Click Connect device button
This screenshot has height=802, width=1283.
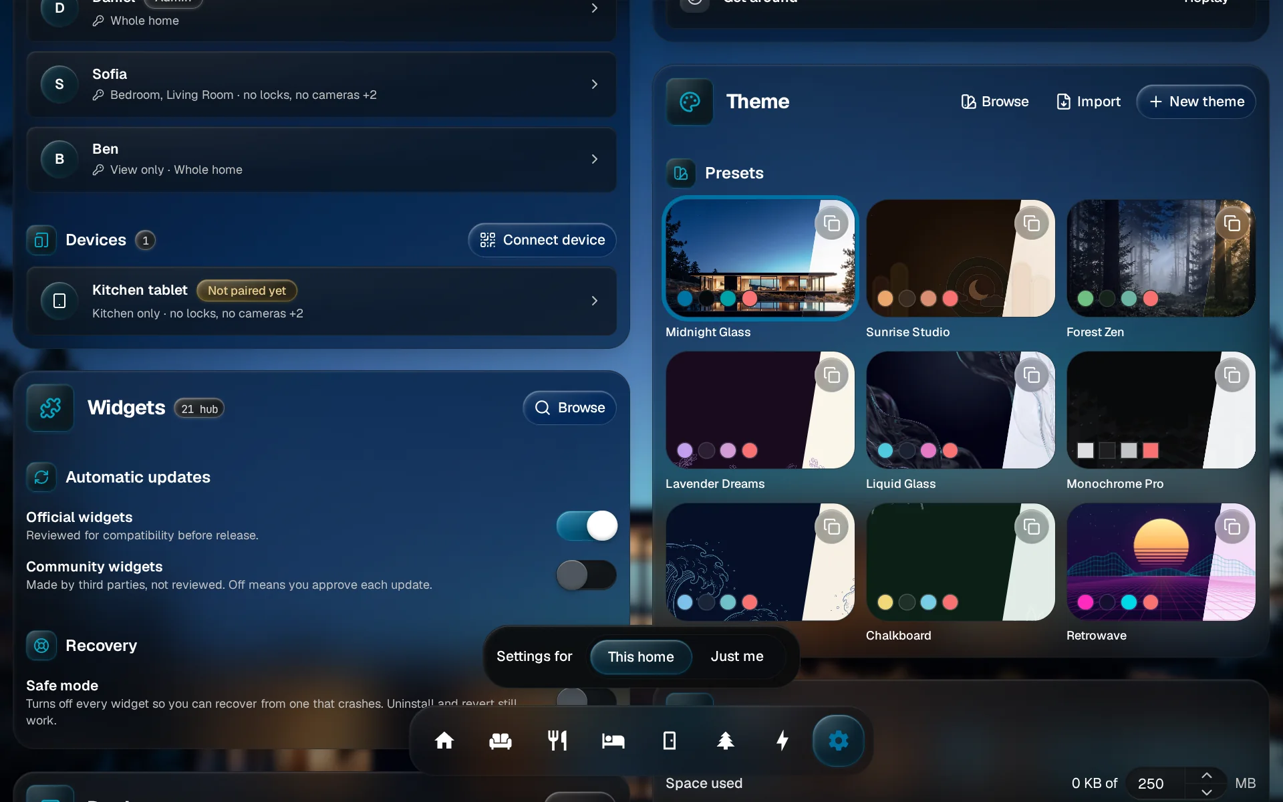pos(542,240)
